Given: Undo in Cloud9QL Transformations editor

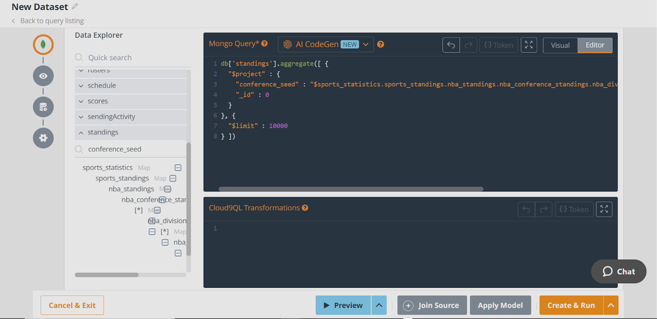Looking at the screenshot, I should point(526,210).
